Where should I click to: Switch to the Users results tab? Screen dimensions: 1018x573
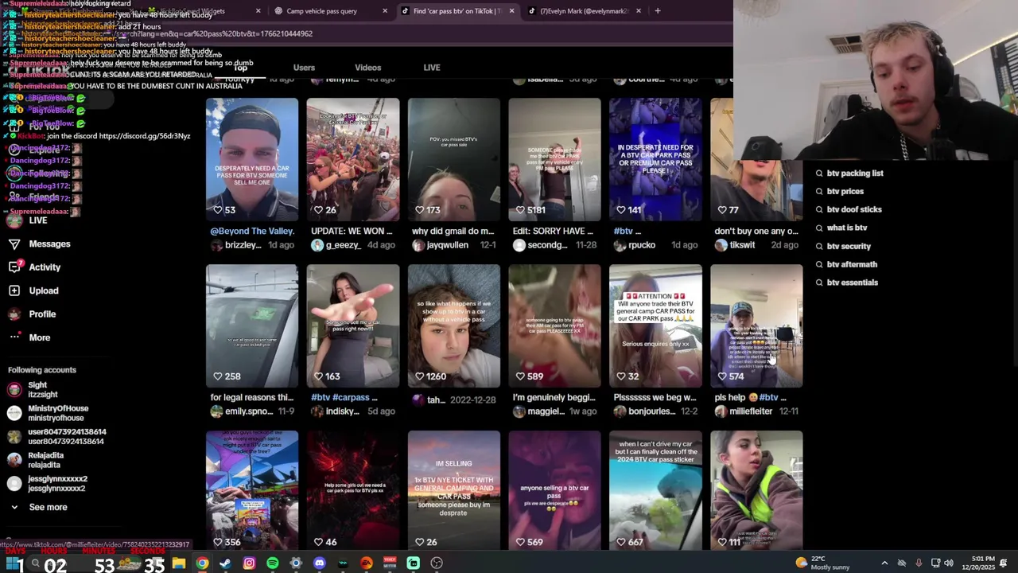(x=304, y=68)
